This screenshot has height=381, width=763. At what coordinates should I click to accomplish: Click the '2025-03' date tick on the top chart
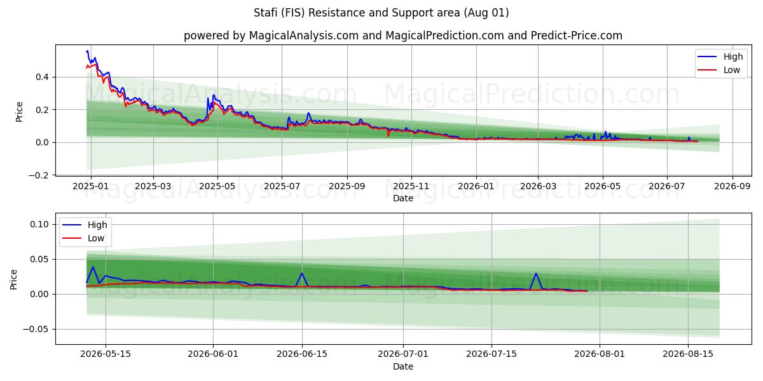click(153, 186)
